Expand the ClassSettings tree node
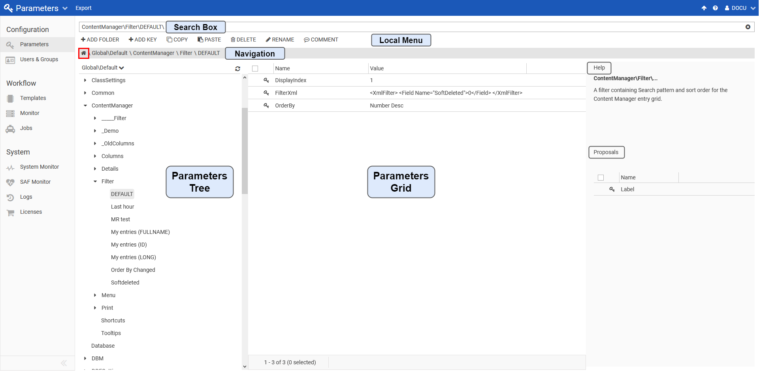Screen dimensions: 759x371 [x=85, y=80]
